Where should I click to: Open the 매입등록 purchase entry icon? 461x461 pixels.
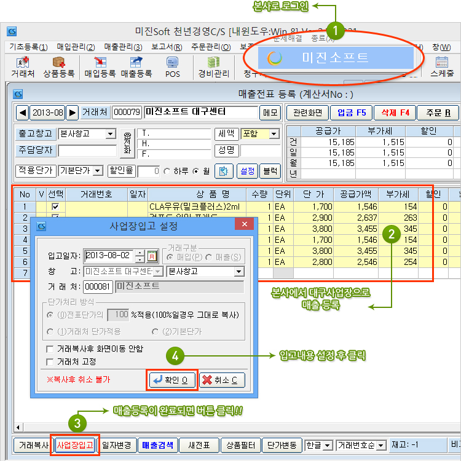100,68
